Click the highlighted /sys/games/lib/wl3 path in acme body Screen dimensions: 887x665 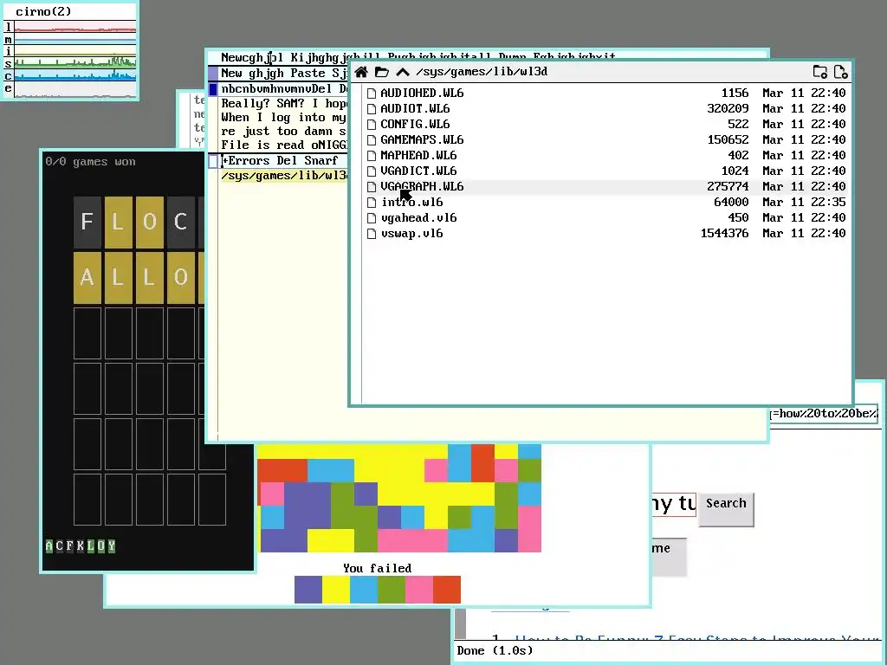(x=284, y=176)
